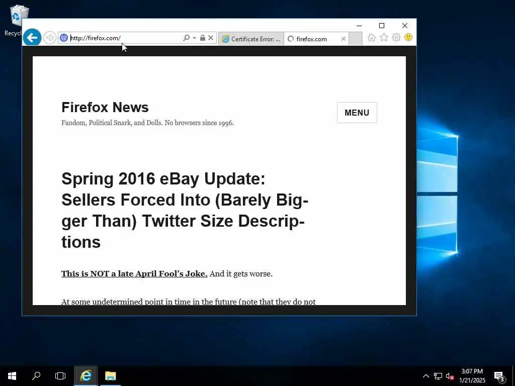Go back with the blue Back arrow
The image size is (515, 386).
(x=32, y=37)
